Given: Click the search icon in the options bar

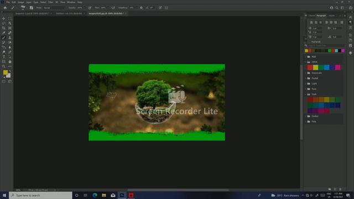Looking at the screenshot, I should (337, 8).
